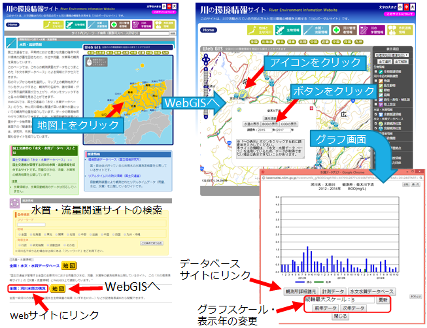Set font size 小 in WebGIS page
427x328 pixels.
coord(400,7)
